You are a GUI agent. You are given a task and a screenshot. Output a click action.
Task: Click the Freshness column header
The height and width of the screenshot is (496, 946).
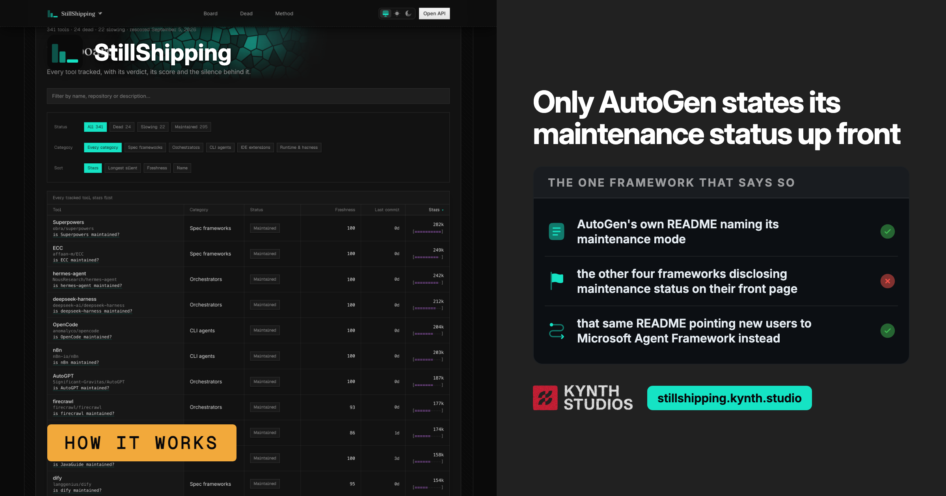[x=345, y=210]
